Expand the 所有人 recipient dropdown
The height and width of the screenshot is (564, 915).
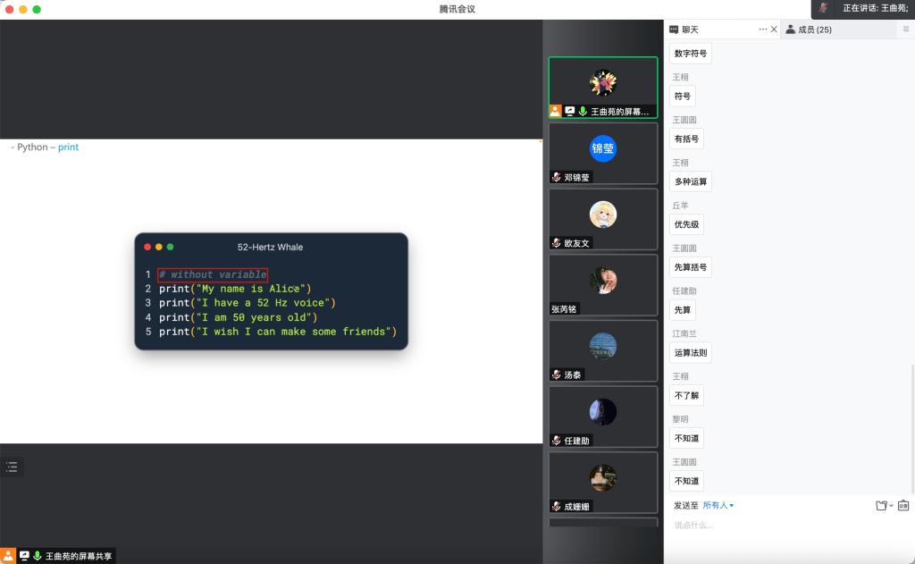tap(718, 506)
